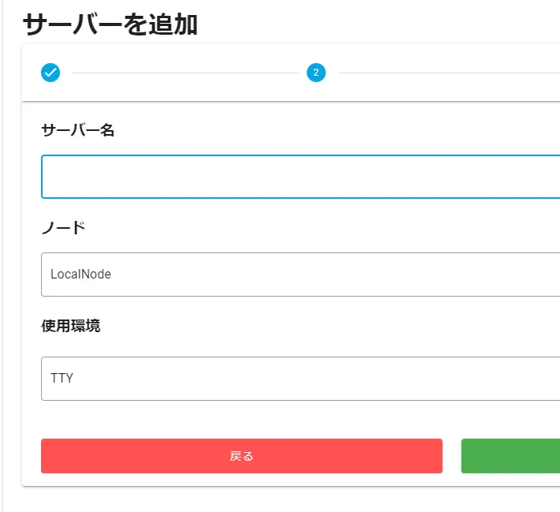Click the step 2 circle indicator
560x512 pixels.
coord(316,73)
